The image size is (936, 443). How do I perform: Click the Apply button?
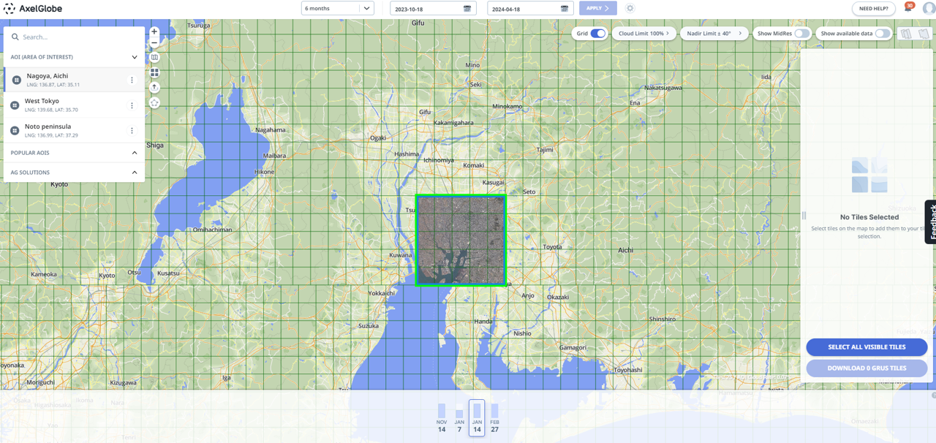click(x=597, y=9)
